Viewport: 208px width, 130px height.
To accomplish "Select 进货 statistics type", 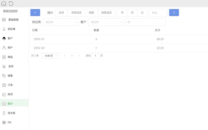I will pos(61,12).
